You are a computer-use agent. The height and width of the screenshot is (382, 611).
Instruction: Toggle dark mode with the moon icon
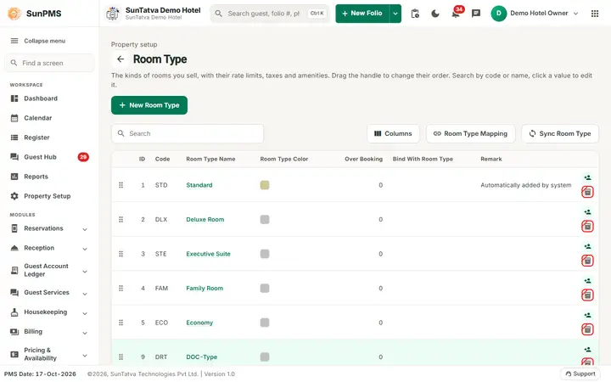(x=435, y=14)
